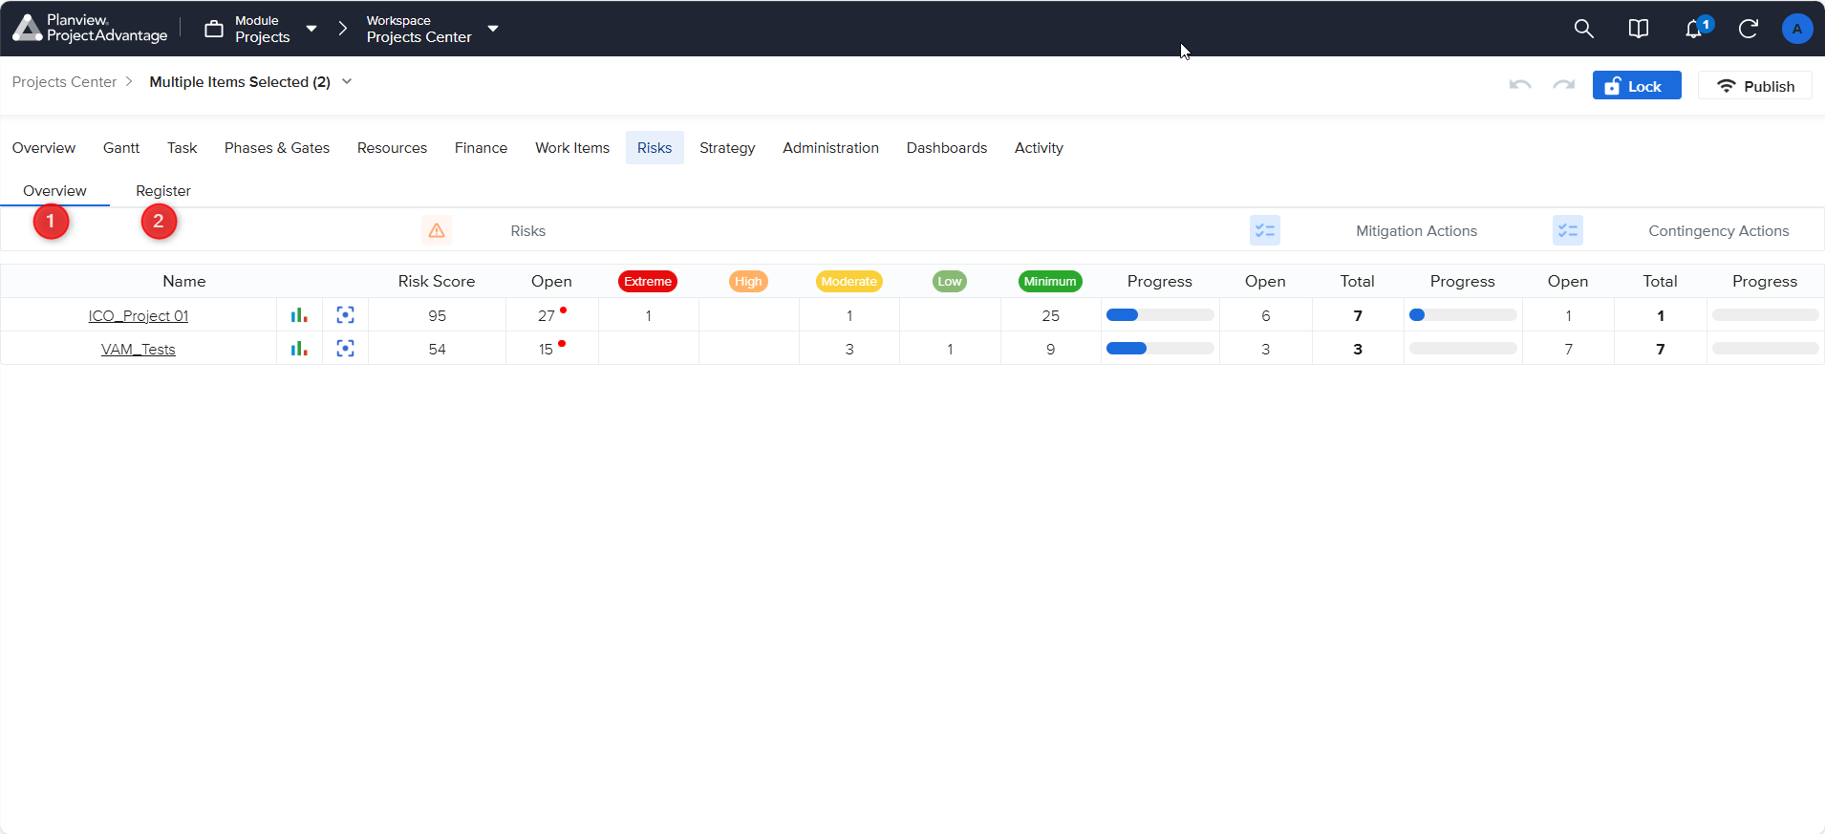Open the user avatar A menu

pyautogui.click(x=1796, y=29)
